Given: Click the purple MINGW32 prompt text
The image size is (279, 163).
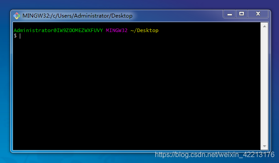Looking at the screenshot, I should 117,30.
